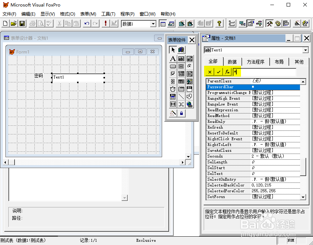Save the form with the floppy disk icon
The image size is (313, 245).
(x=22, y=24)
